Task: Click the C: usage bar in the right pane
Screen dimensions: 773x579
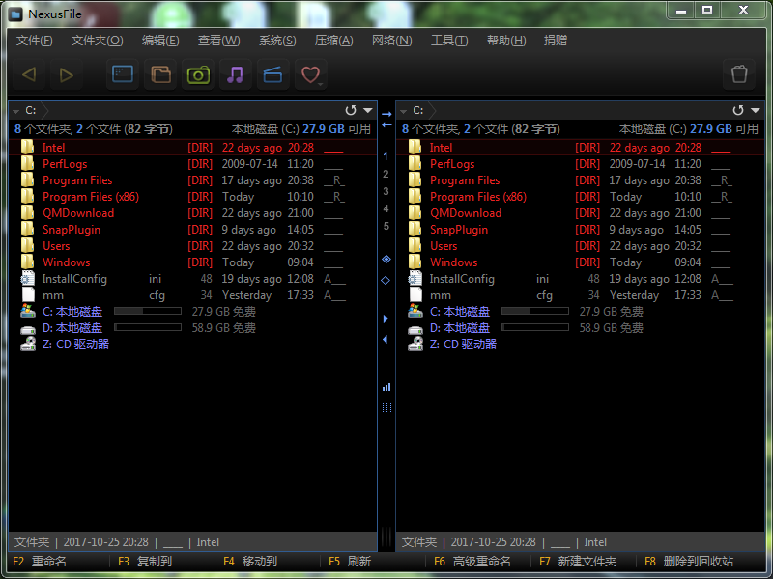Action: pyautogui.click(x=535, y=311)
